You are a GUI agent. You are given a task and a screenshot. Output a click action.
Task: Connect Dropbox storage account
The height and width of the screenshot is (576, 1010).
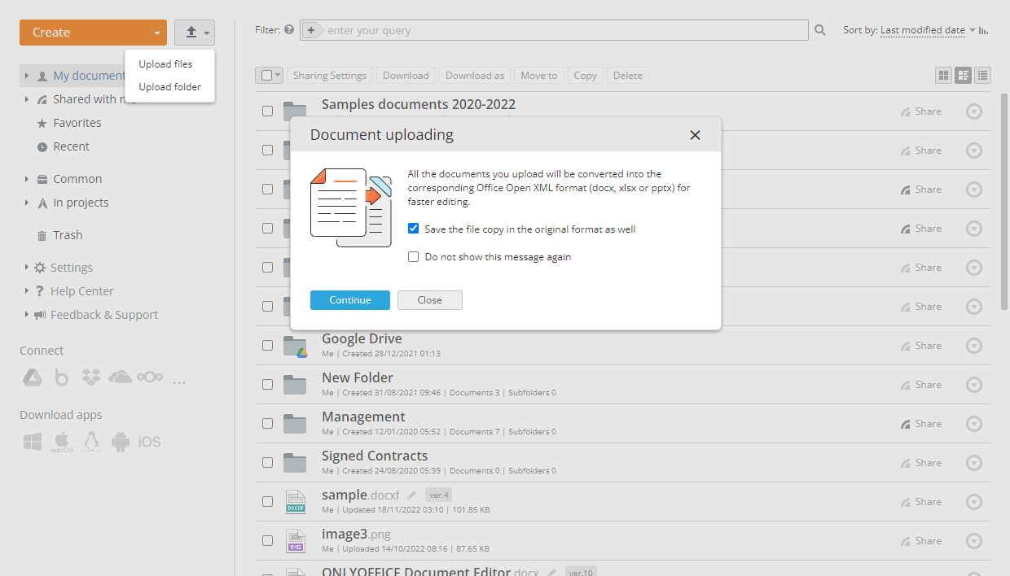click(x=91, y=377)
